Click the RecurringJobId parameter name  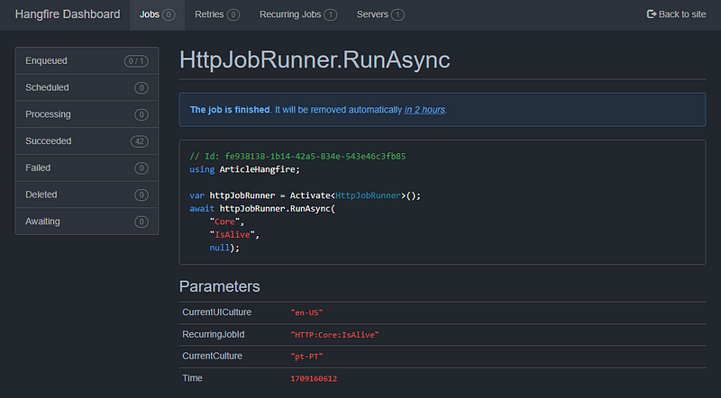[x=214, y=334]
